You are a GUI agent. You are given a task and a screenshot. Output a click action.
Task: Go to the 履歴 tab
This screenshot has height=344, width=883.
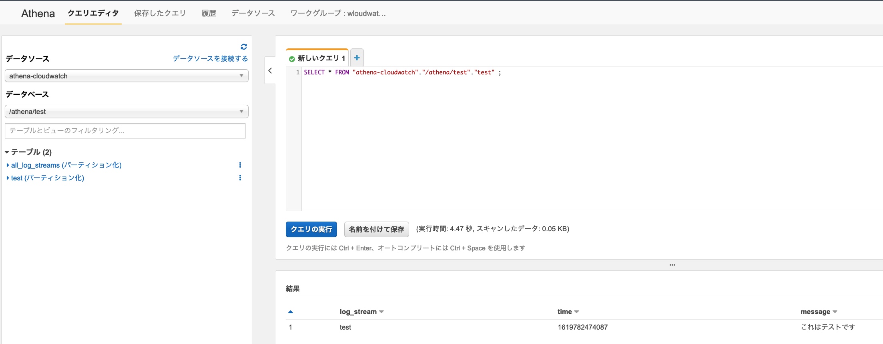209,13
